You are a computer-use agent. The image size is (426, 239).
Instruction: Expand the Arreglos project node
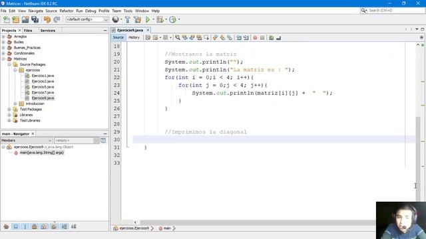3,37
